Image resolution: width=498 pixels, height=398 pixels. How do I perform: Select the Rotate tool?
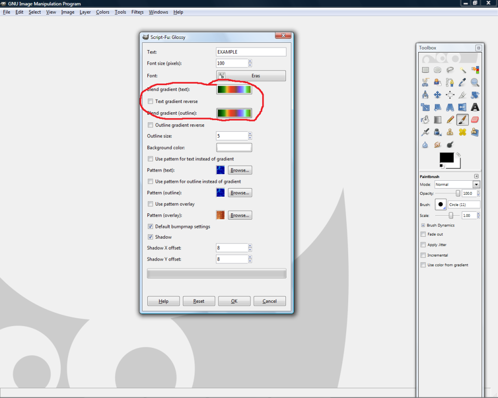[475, 95]
